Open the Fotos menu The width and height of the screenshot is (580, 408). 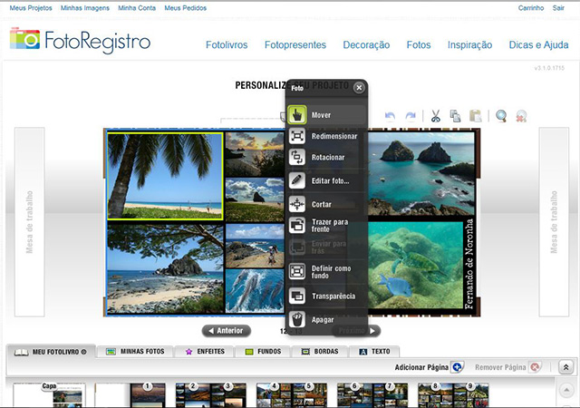tap(419, 44)
